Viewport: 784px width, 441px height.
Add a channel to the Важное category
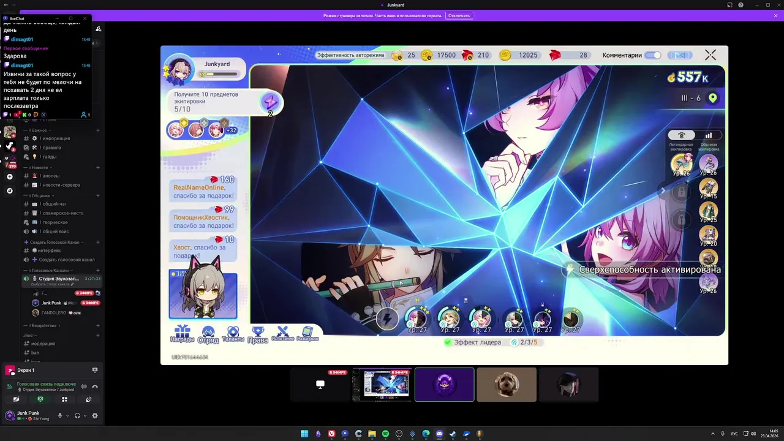[x=97, y=130]
